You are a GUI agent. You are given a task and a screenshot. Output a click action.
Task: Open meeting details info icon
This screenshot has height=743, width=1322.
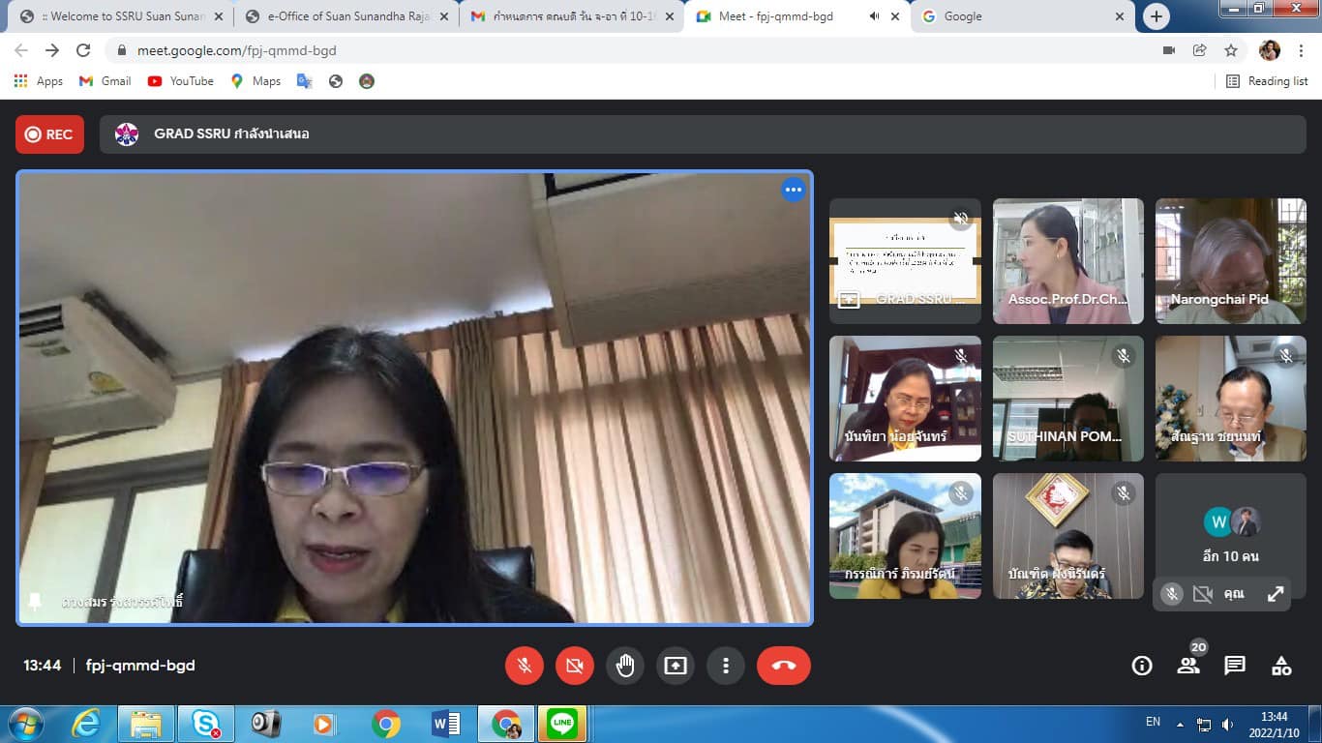click(1142, 666)
